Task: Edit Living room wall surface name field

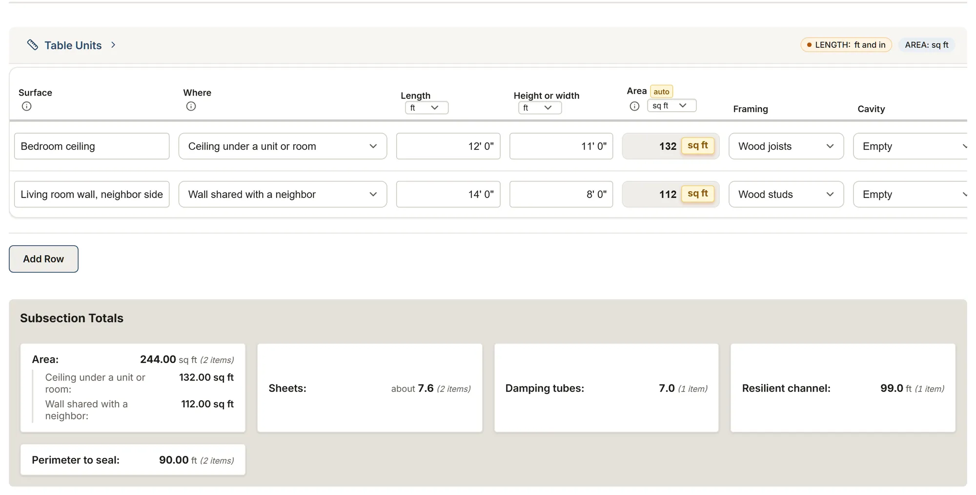Action: point(92,194)
